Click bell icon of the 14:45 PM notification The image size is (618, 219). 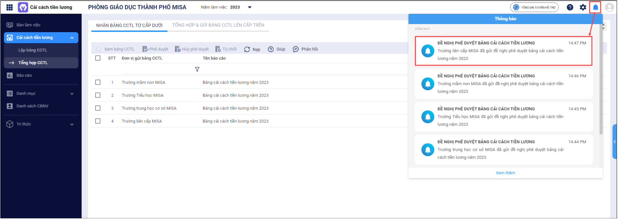click(428, 117)
